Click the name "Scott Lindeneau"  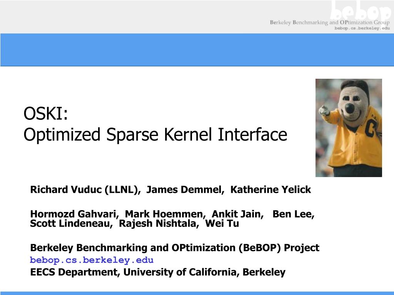(71, 224)
